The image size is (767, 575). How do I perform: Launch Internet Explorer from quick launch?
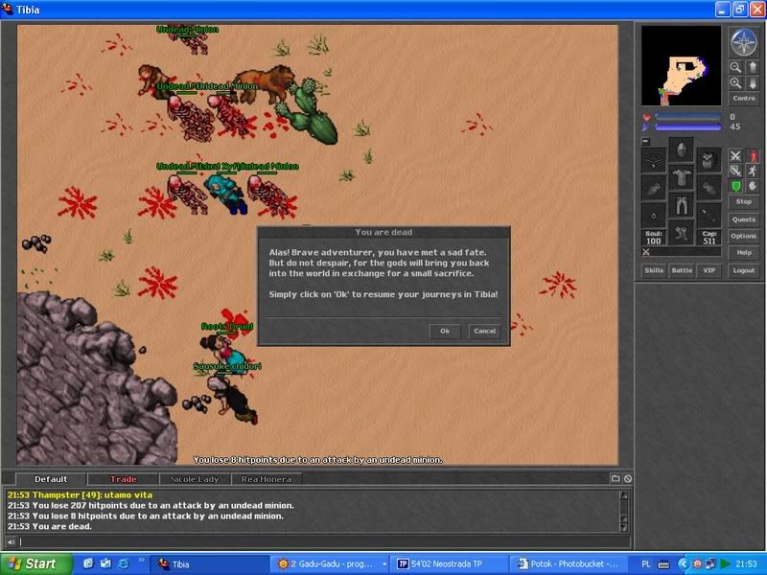pyautogui.click(x=124, y=563)
